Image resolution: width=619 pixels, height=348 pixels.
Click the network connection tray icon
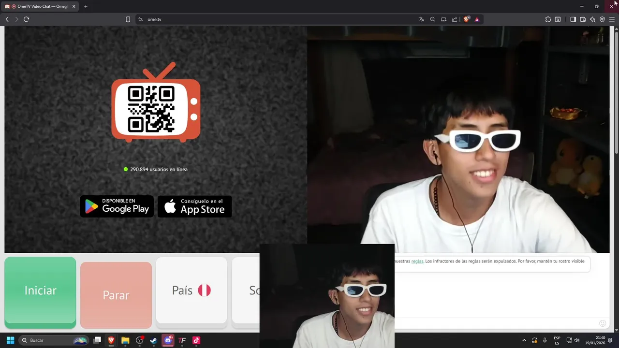[569, 340]
